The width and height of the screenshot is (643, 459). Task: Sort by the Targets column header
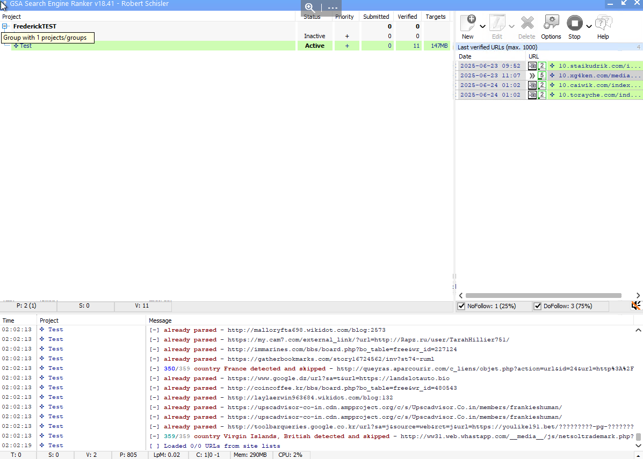tap(436, 17)
